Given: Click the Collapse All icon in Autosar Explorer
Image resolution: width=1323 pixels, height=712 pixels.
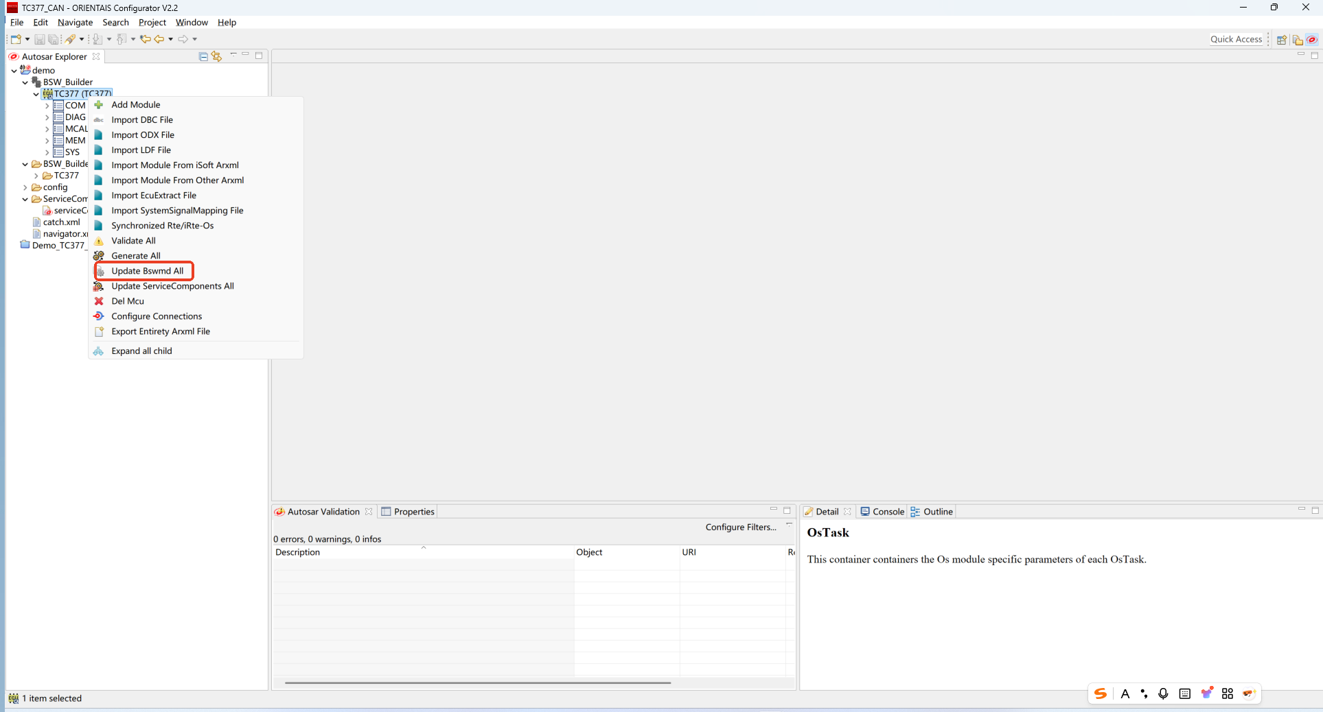Looking at the screenshot, I should click(x=203, y=56).
